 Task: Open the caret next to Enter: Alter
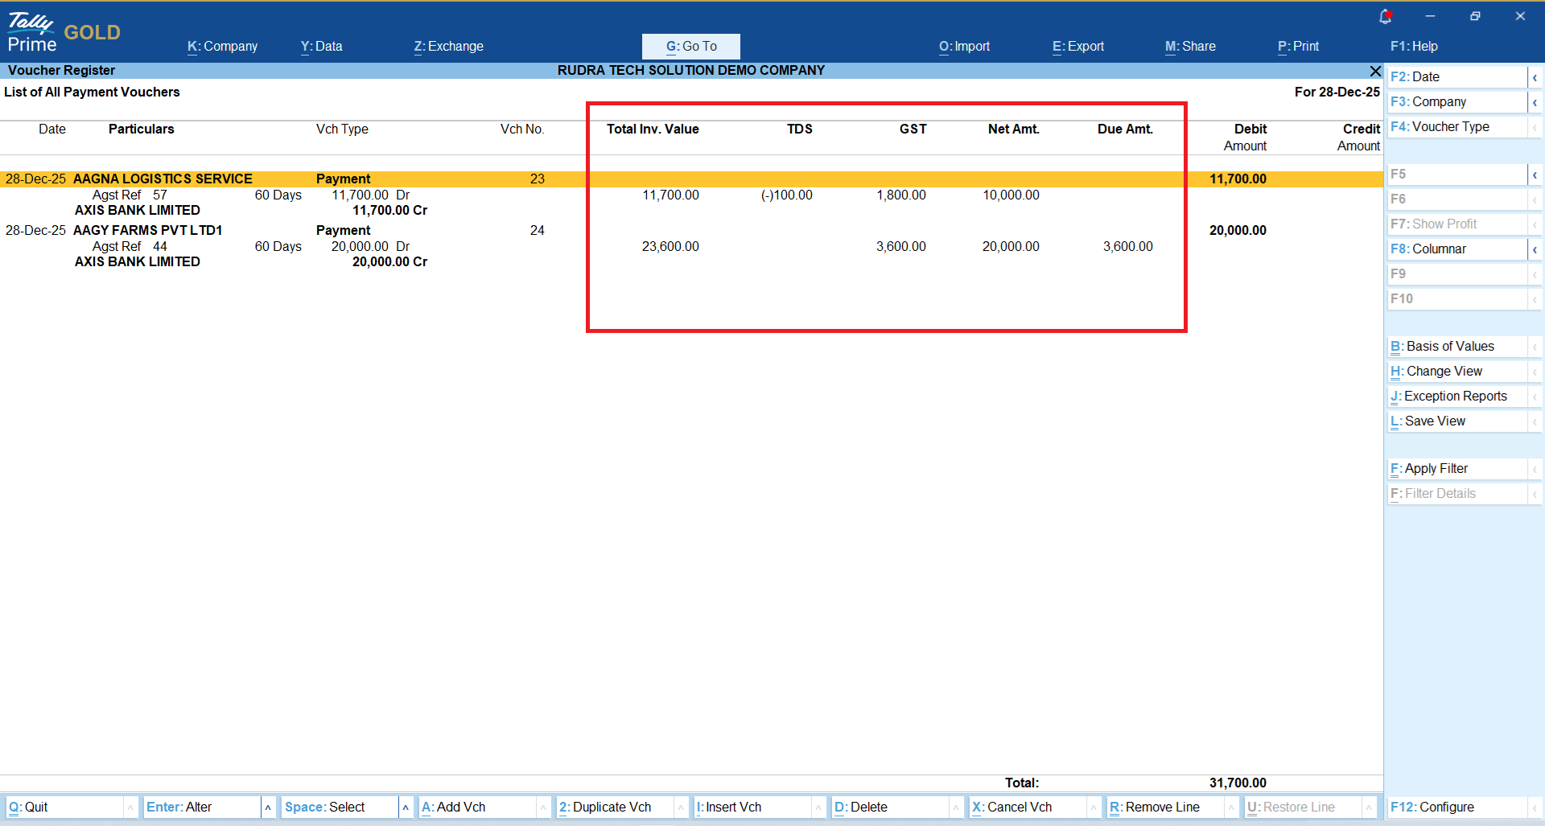pos(268,807)
